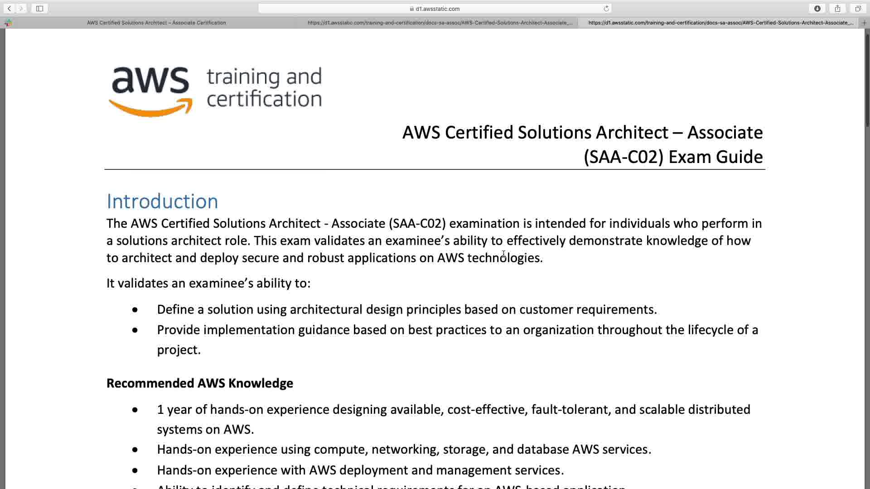Click the Introduction heading

[x=162, y=201]
